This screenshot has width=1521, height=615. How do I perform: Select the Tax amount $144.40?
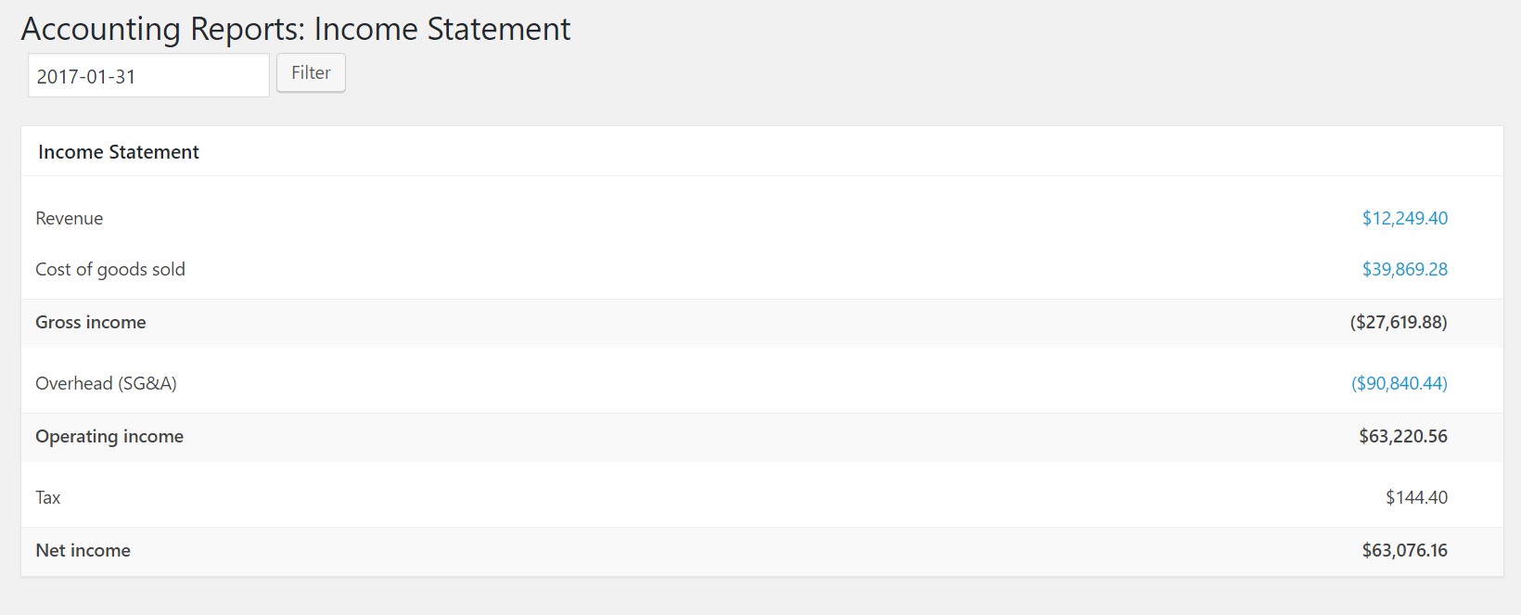1416,497
